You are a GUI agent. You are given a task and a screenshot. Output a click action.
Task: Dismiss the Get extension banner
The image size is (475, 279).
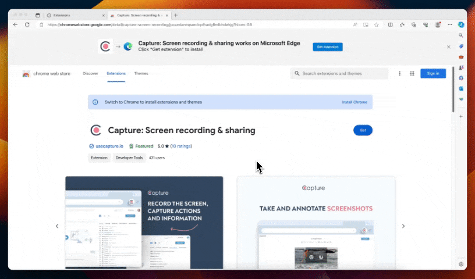click(448, 46)
